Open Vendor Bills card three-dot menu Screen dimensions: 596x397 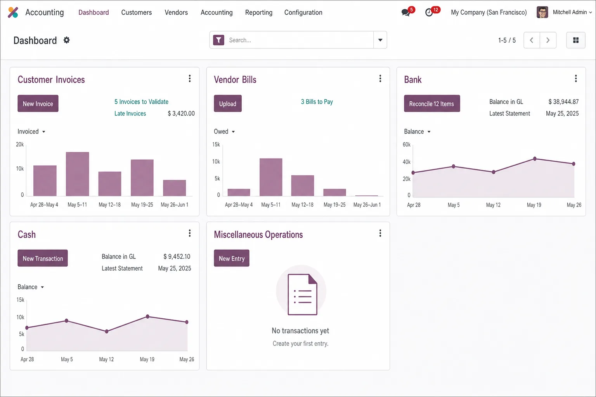(x=380, y=79)
